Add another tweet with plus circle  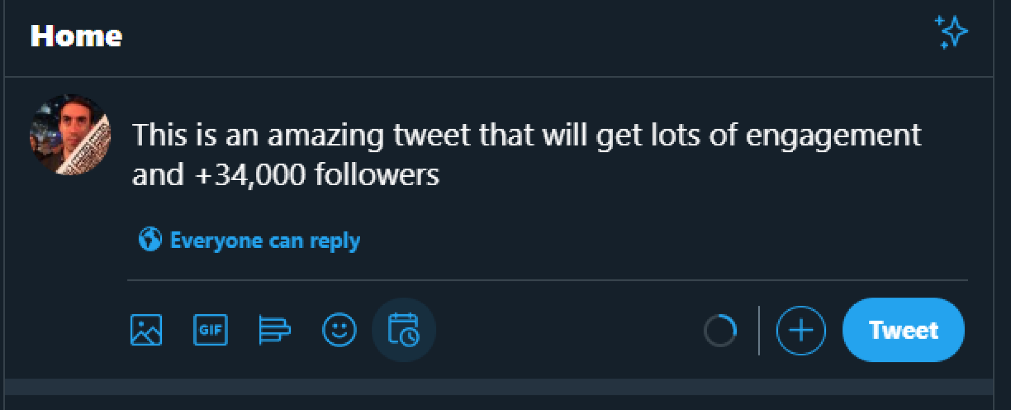pyautogui.click(x=801, y=331)
